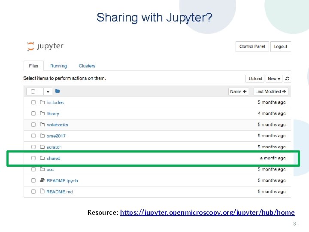
Task: Open the jupyter.openmicroscopy.org hub link
Action: [207, 213]
